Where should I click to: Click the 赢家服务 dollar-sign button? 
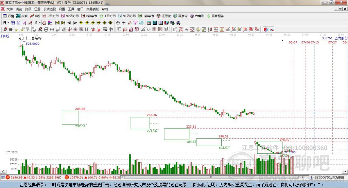pyautogui.click(x=215, y=16)
